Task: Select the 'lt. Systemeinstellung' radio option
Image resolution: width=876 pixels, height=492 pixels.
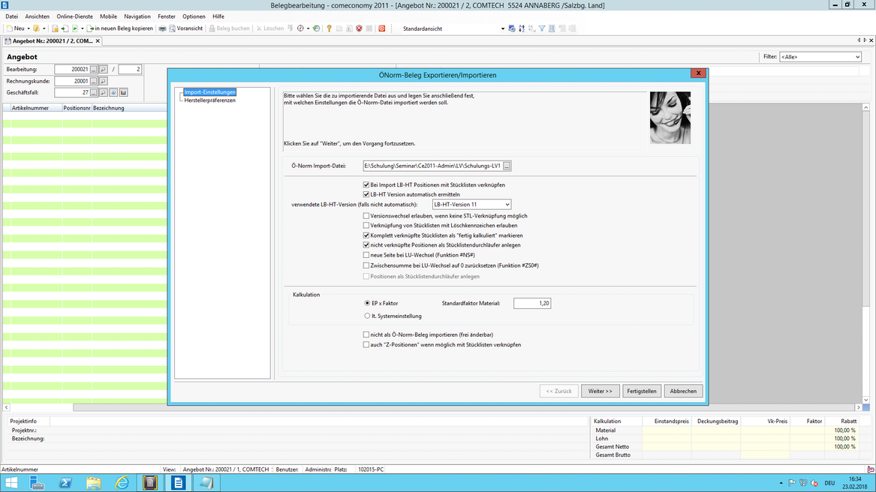Action: (x=367, y=316)
